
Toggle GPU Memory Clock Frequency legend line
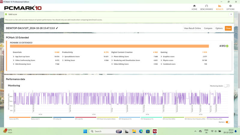pyautogui.click(x=195, y=118)
